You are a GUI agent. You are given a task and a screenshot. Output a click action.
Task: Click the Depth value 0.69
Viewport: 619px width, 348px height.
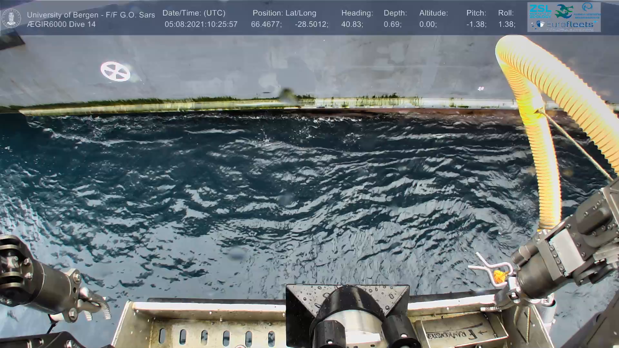tap(392, 24)
